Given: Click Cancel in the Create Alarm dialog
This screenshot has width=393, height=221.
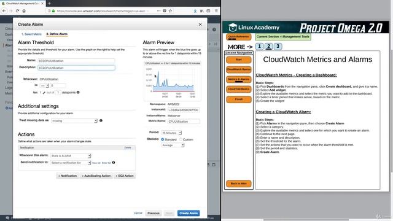Looking at the screenshot, I should tap(138, 213).
